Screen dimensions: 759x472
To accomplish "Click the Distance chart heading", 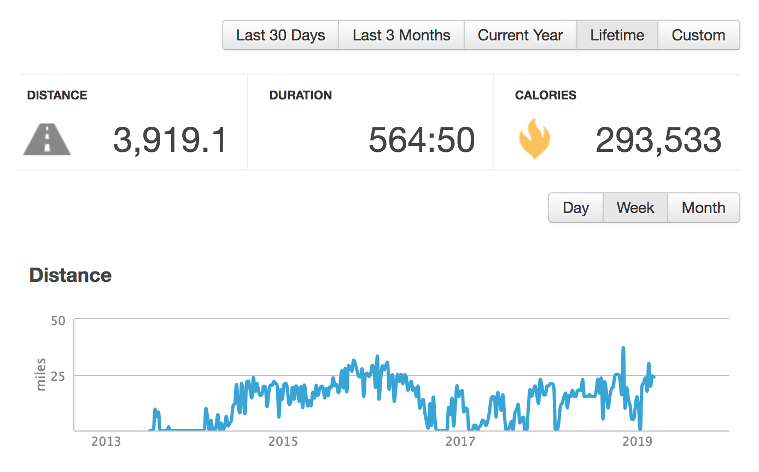I will pyautogui.click(x=71, y=275).
